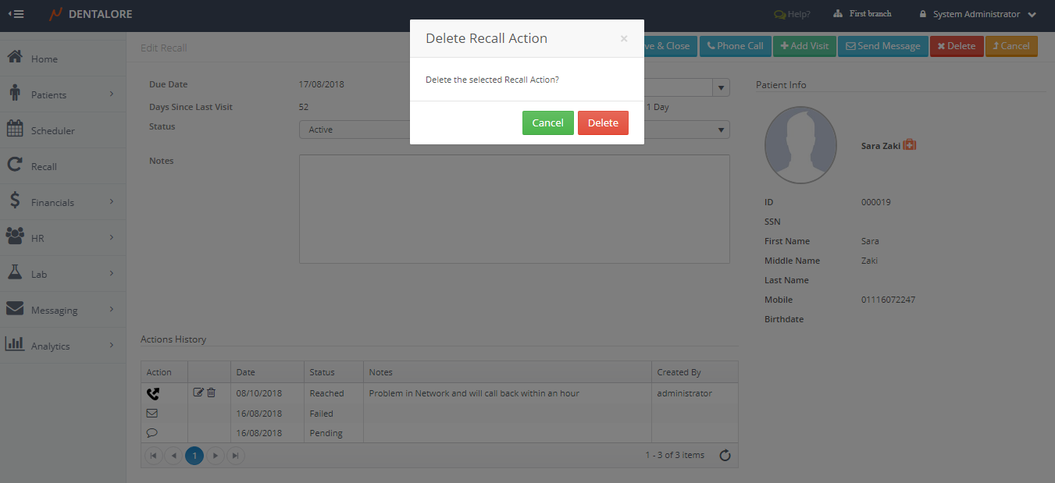Click the refresh icon in Actions History pager
This screenshot has width=1055, height=483.
(725, 456)
